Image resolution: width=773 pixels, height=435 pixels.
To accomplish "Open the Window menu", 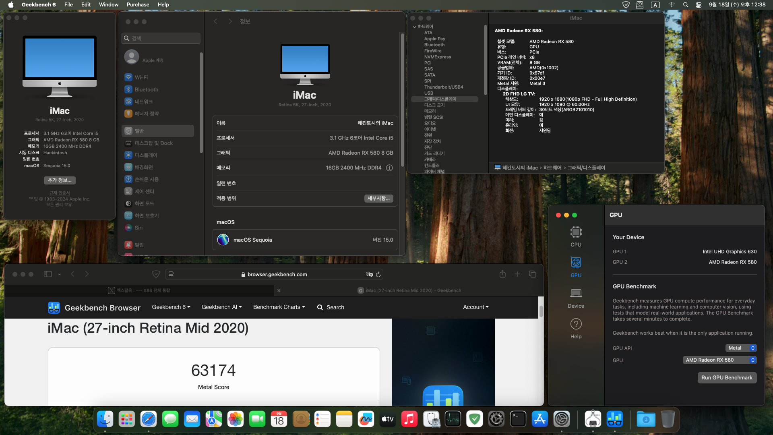I will [x=109, y=5].
